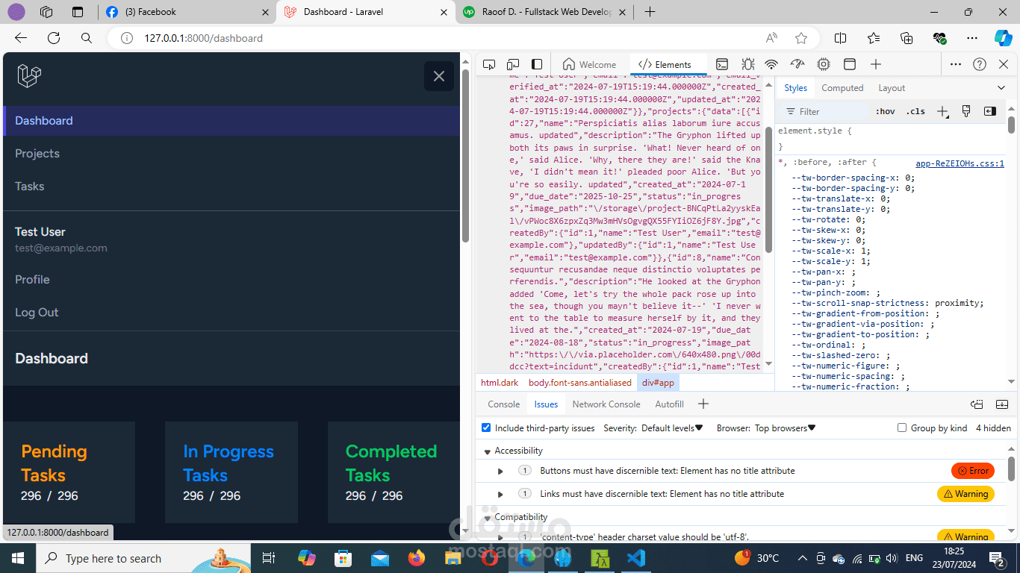Open DevTools customize ellipsis menu
Viewport: 1020px width, 573px height.
(956, 64)
